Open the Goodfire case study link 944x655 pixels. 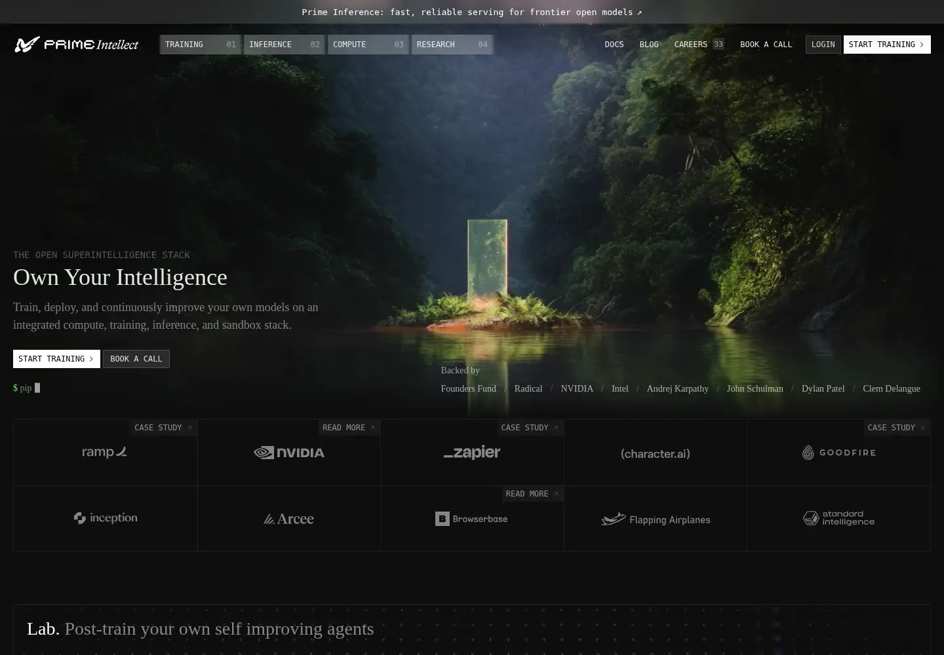pos(896,428)
